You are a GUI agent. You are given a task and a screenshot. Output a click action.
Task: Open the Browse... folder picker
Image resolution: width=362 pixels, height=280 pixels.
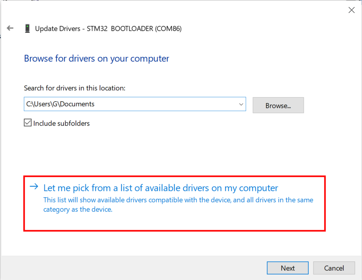point(278,105)
